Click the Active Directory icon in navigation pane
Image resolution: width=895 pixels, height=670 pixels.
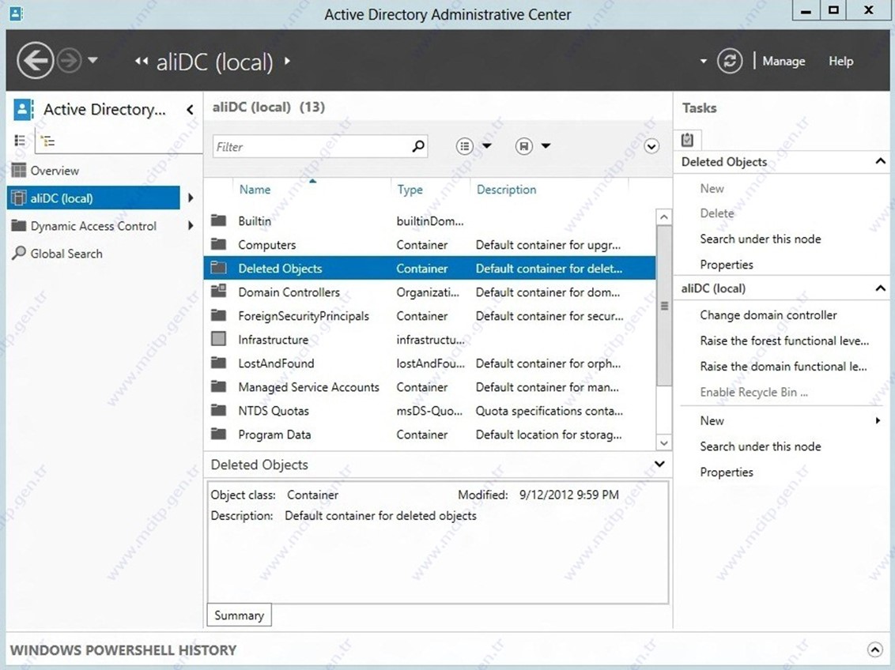click(23, 109)
